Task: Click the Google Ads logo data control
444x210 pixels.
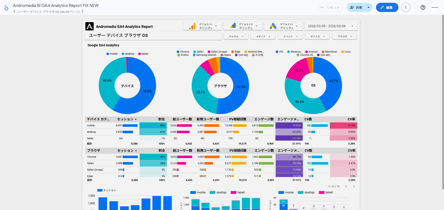Action: 273,26
